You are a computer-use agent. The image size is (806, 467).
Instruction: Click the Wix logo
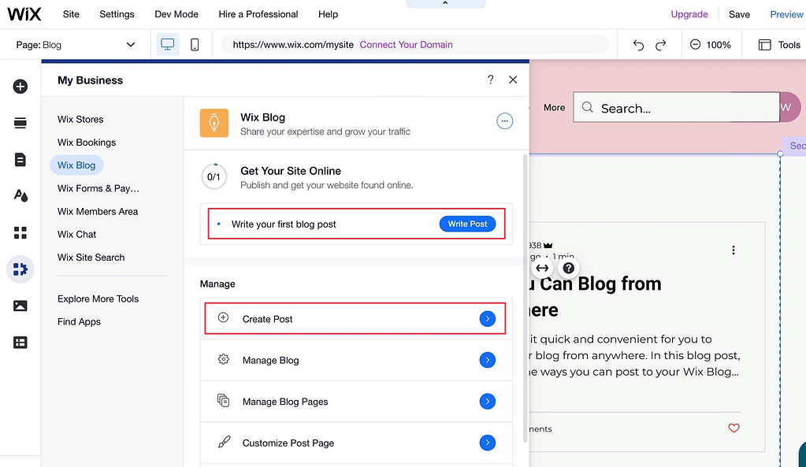[x=24, y=14]
